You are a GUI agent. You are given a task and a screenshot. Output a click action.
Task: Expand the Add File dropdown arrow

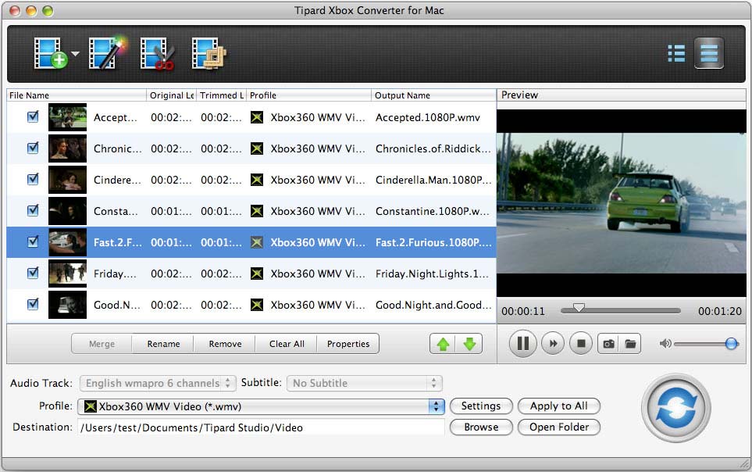coord(74,55)
